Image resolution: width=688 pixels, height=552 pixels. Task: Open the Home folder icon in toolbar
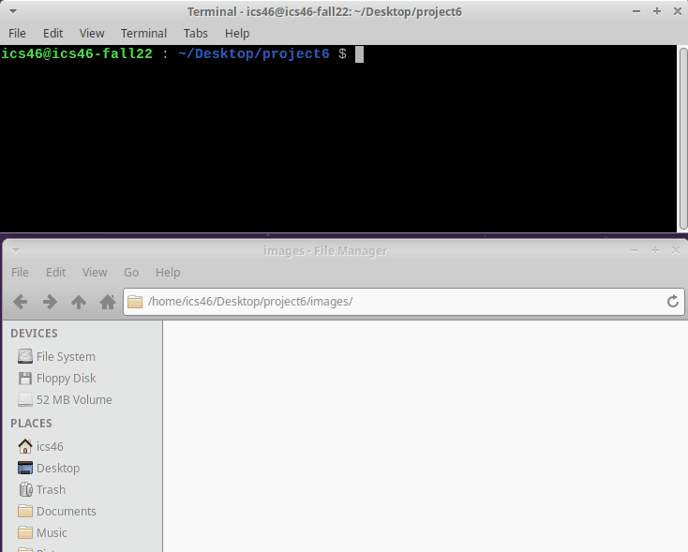click(108, 302)
